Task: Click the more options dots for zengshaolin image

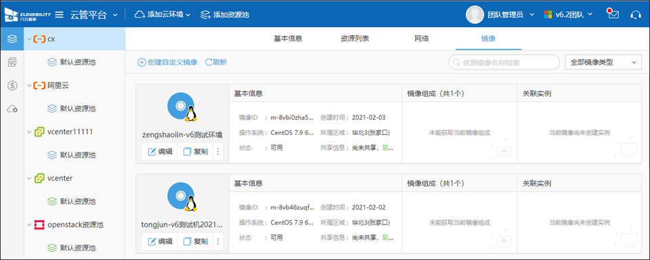Action: pos(218,152)
